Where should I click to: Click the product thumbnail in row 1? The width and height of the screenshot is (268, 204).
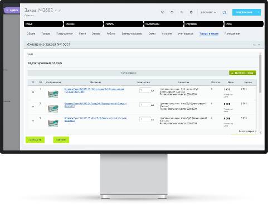tap(53, 94)
